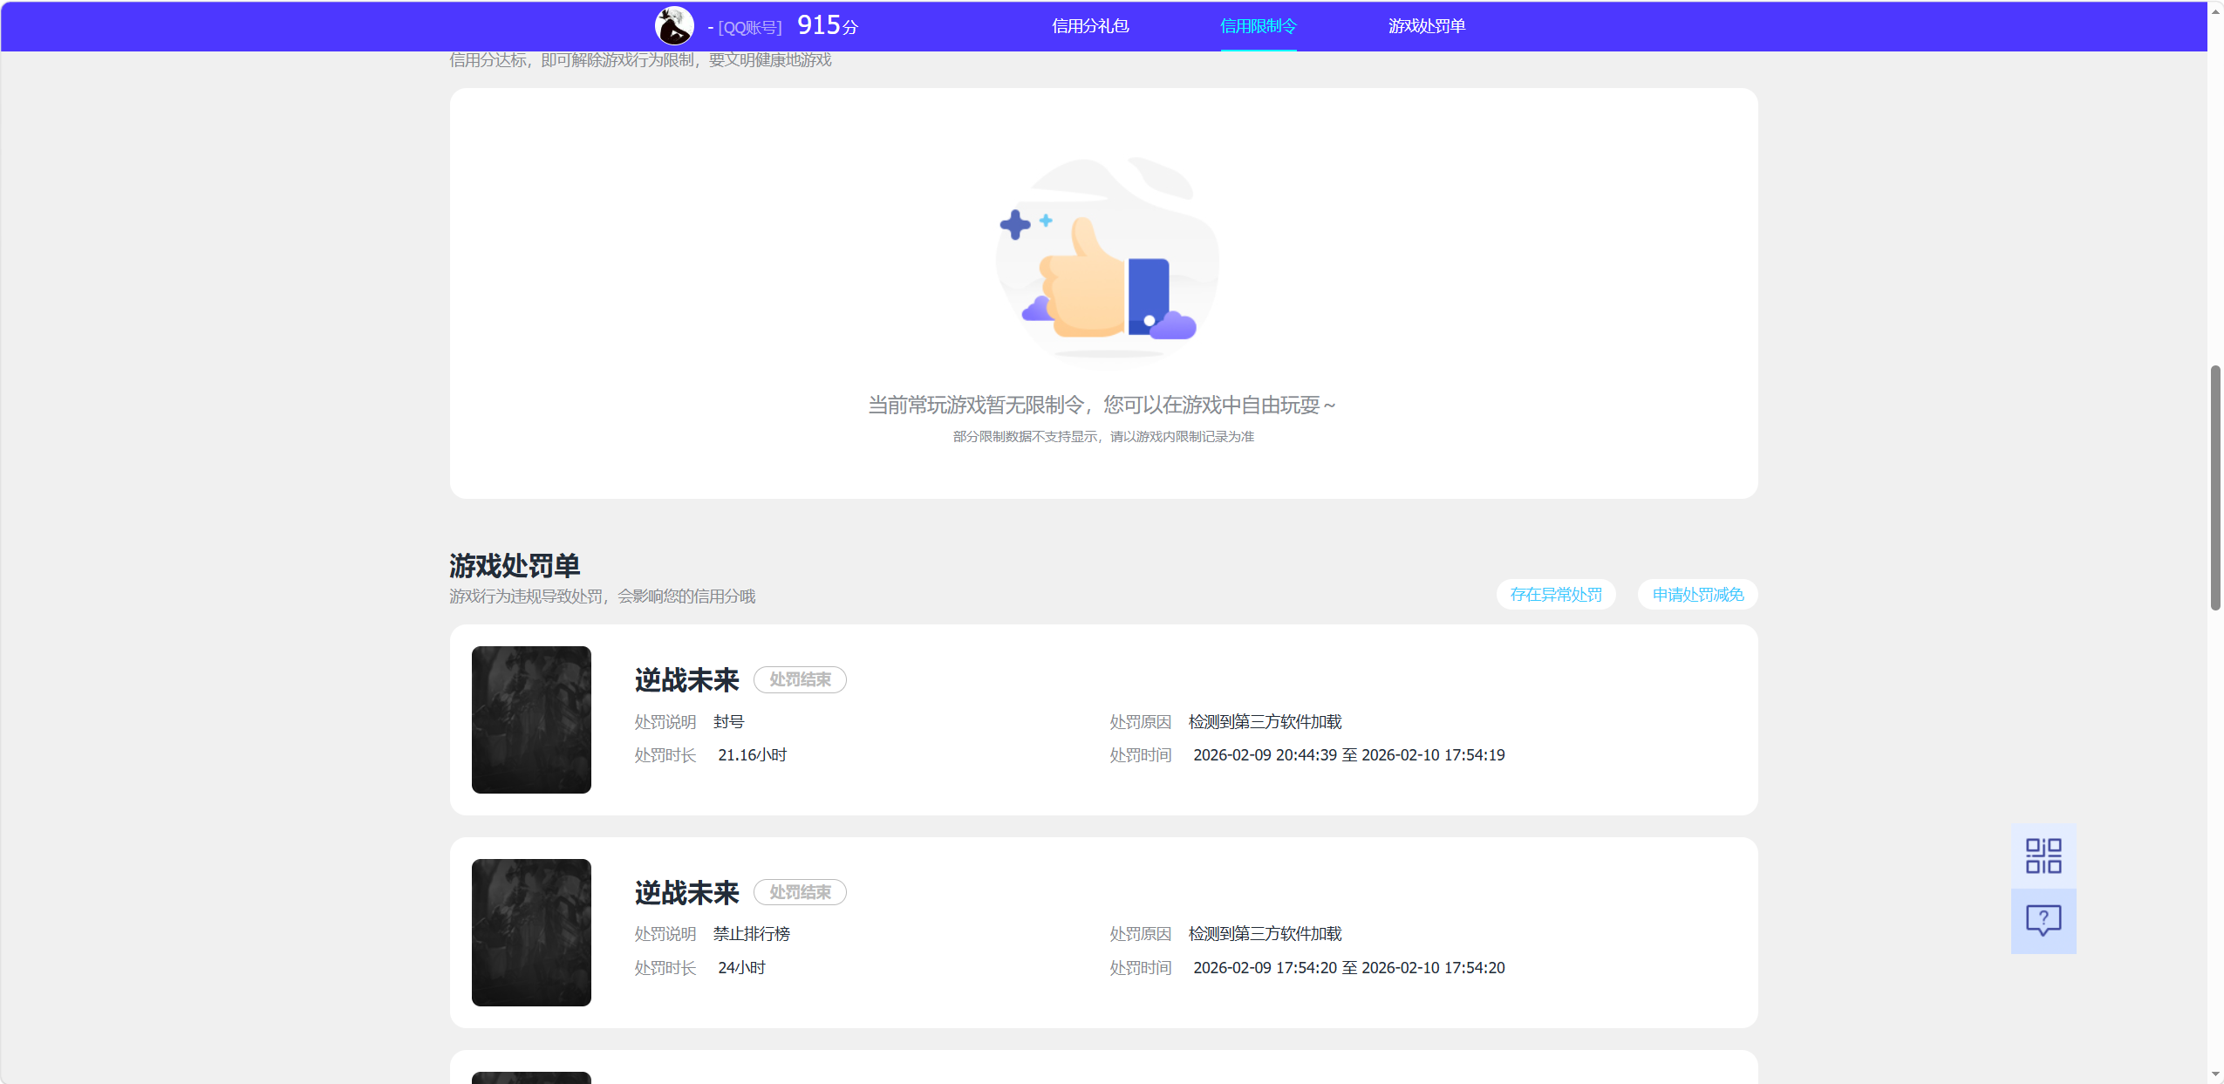This screenshot has width=2224, height=1084.
Task: Click the penalty time starting 2026-02-09 17:54:20
Action: pyautogui.click(x=1349, y=968)
